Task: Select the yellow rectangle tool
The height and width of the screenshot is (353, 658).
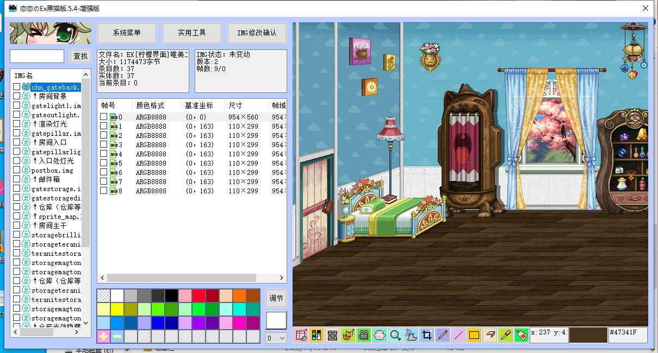Action: coord(473,335)
